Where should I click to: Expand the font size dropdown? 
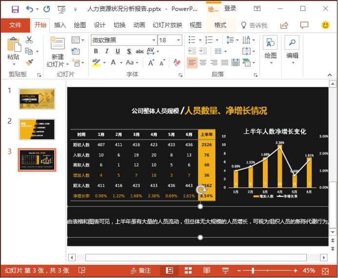tap(179, 40)
